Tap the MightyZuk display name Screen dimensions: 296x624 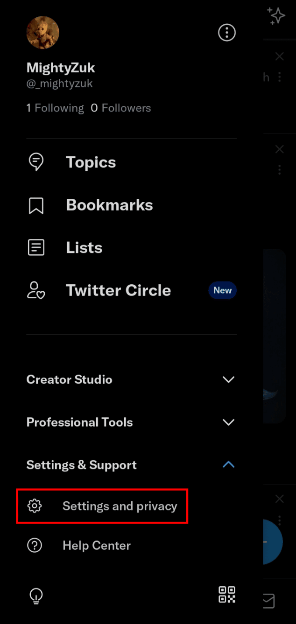tap(61, 68)
